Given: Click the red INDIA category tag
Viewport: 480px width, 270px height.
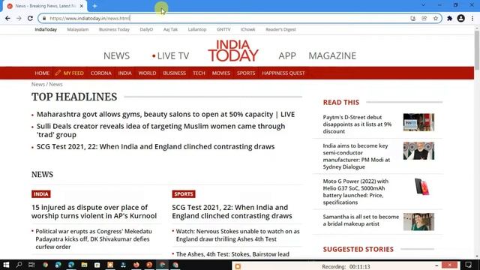Looking at the screenshot, I should pos(41,194).
